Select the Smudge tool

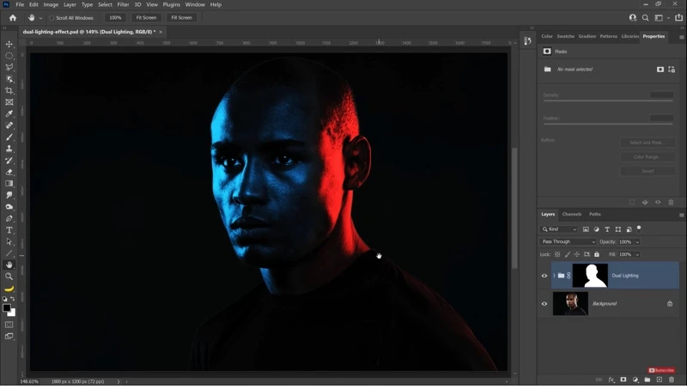[9, 195]
